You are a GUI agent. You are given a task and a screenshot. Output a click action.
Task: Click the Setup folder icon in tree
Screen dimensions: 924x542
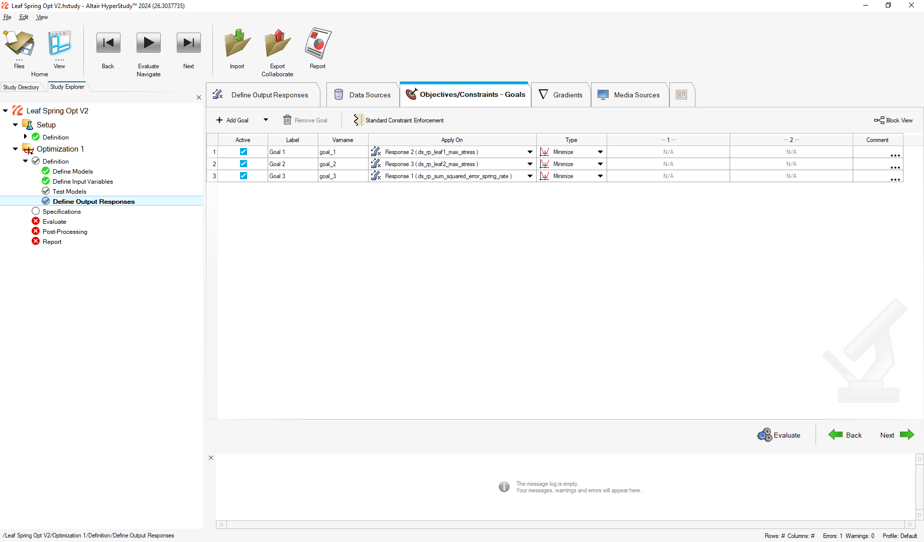pyautogui.click(x=28, y=124)
